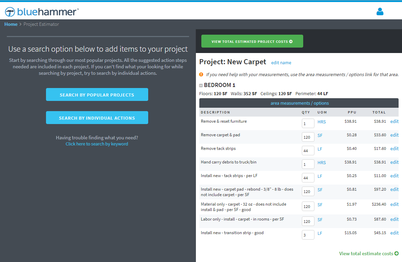
Task: Collapse the BEDROOM 1 section
Action: point(201,86)
